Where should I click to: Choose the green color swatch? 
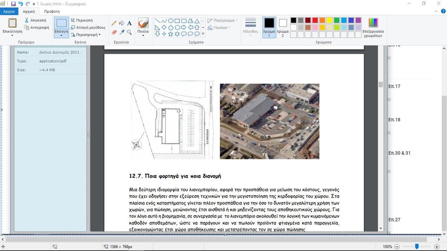coord(337,20)
